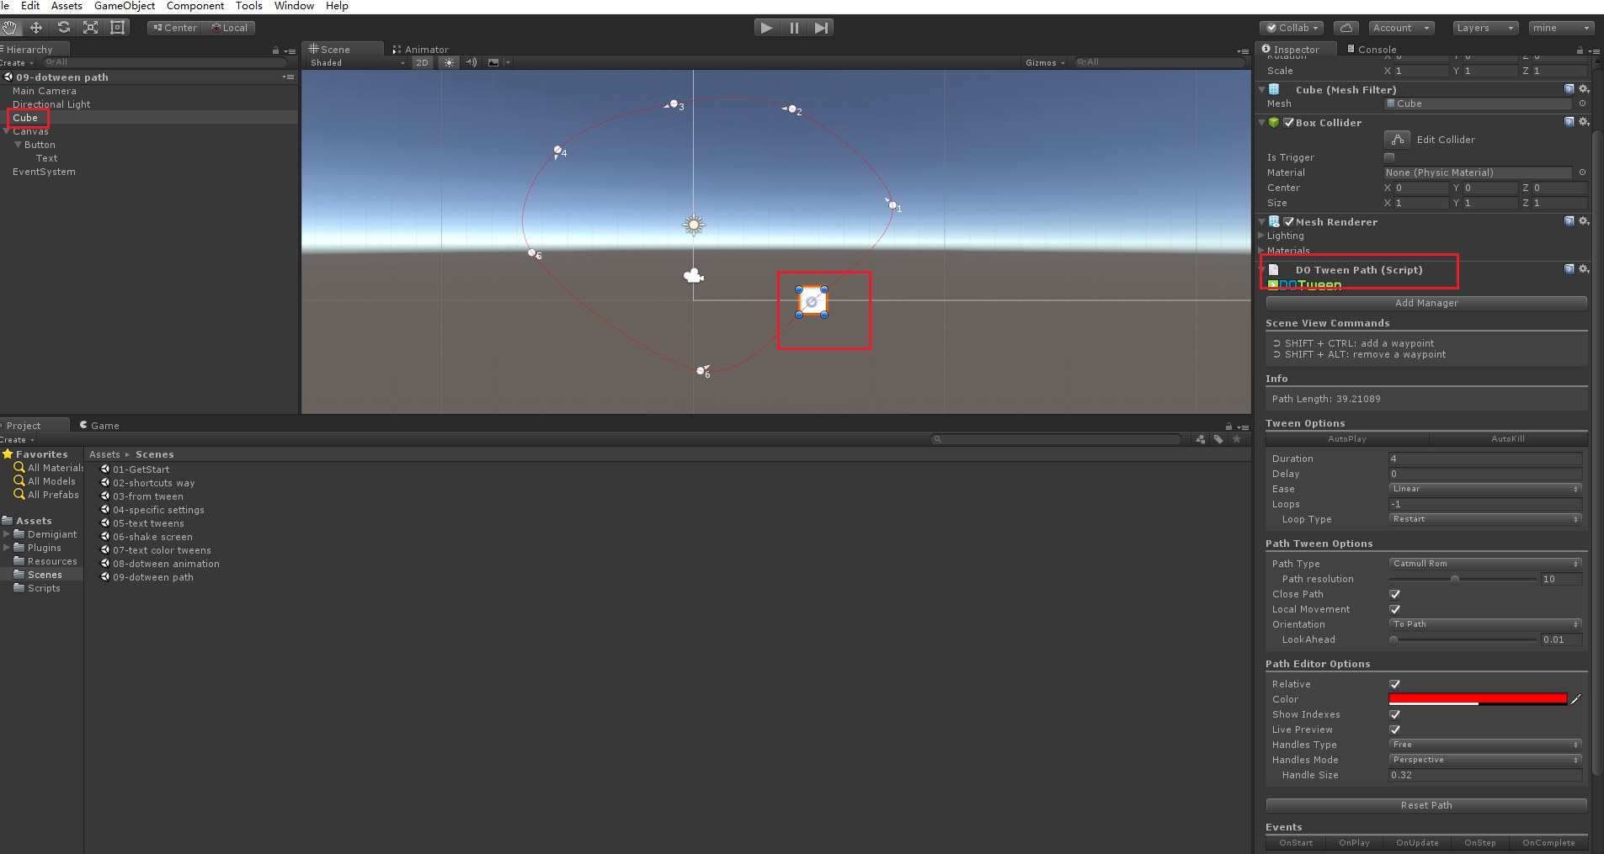Open Handles Mode dropdown Perspective
Image resolution: width=1604 pixels, height=854 pixels.
[1485, 760]
